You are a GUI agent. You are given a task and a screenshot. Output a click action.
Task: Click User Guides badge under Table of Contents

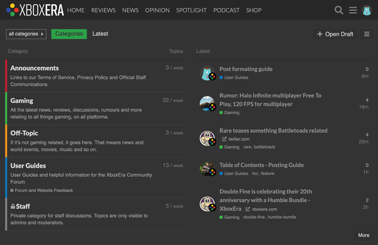(x=234, y=174)
